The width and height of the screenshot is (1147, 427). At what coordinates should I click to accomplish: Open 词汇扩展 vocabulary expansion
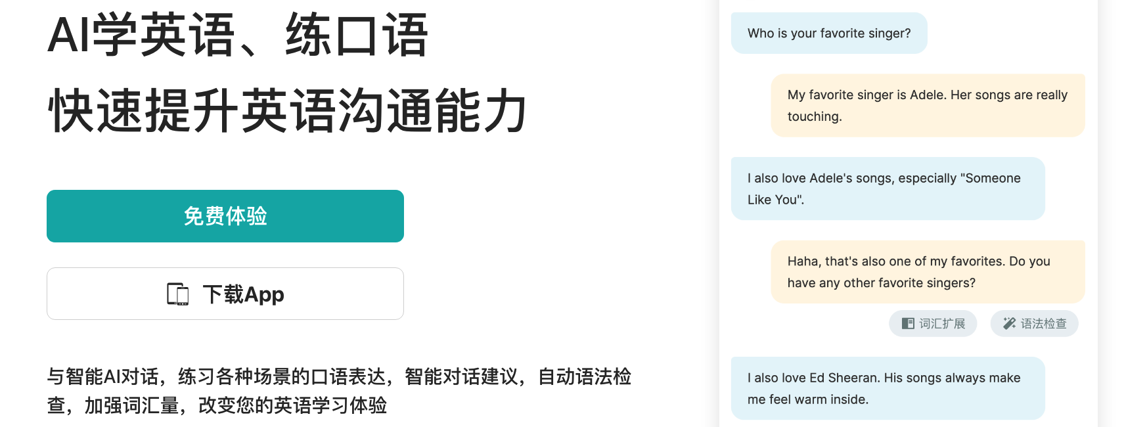tap(933, 323)
